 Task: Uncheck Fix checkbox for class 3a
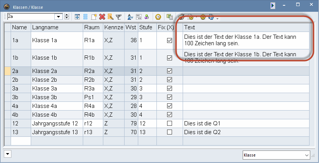coord(169,88)
